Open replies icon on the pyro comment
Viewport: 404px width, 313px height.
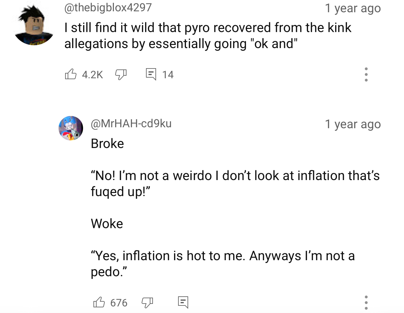(x=151, y=74)
